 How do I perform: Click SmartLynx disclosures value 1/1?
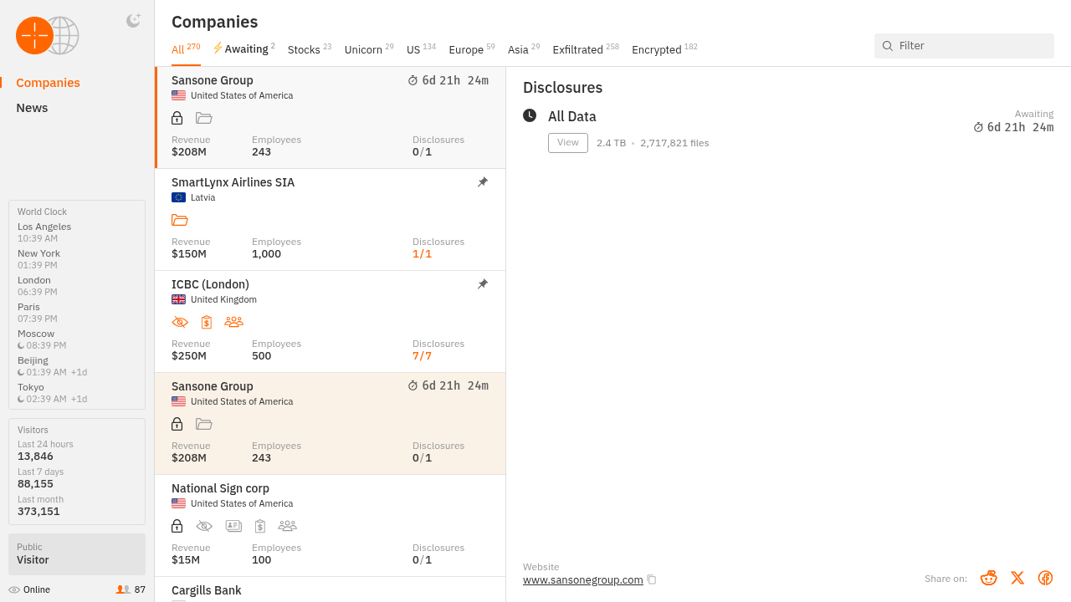[423, 254]
